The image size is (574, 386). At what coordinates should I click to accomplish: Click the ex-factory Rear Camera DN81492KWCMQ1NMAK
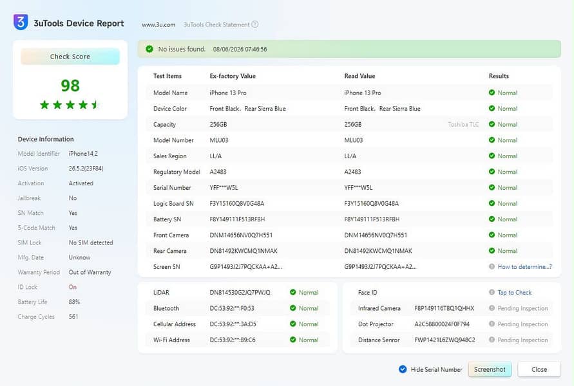click(244, 251)
